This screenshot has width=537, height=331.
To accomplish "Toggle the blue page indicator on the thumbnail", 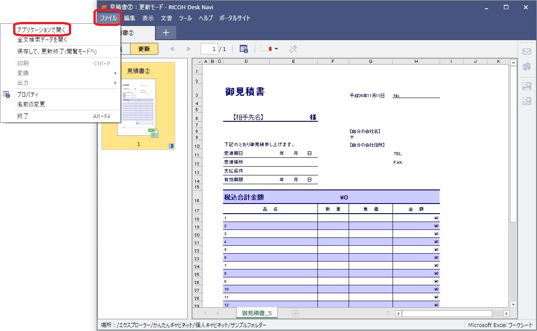I will [171, 145].
